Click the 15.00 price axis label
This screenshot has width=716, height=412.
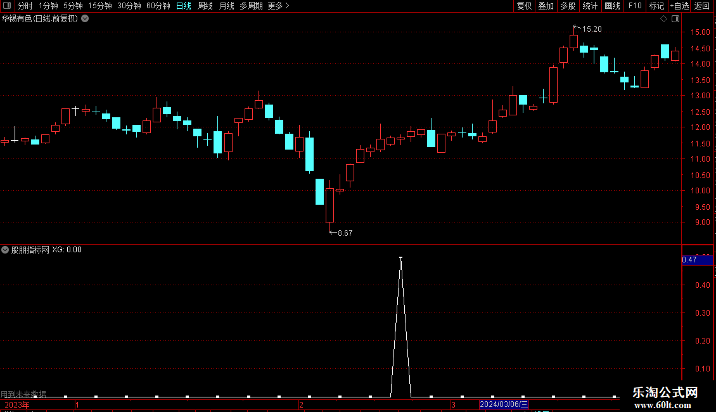point(700,32)
